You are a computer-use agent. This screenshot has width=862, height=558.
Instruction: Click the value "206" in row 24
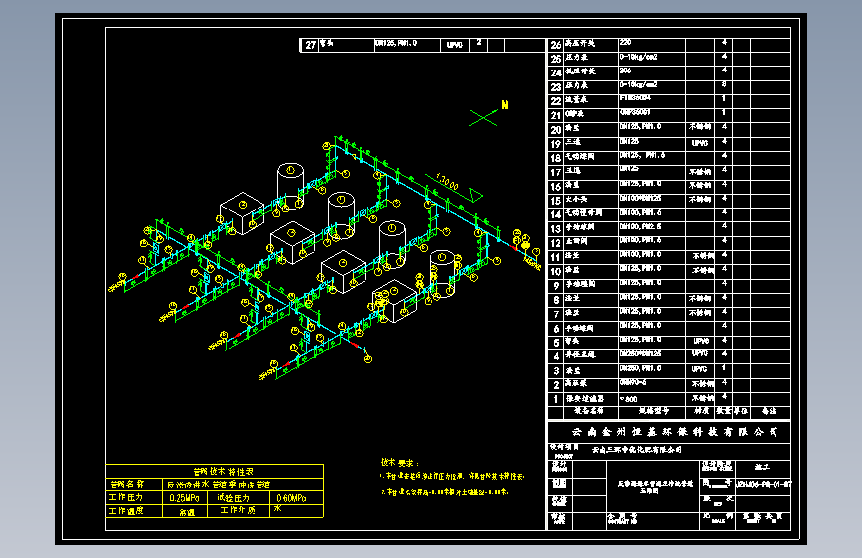(626, 70)
